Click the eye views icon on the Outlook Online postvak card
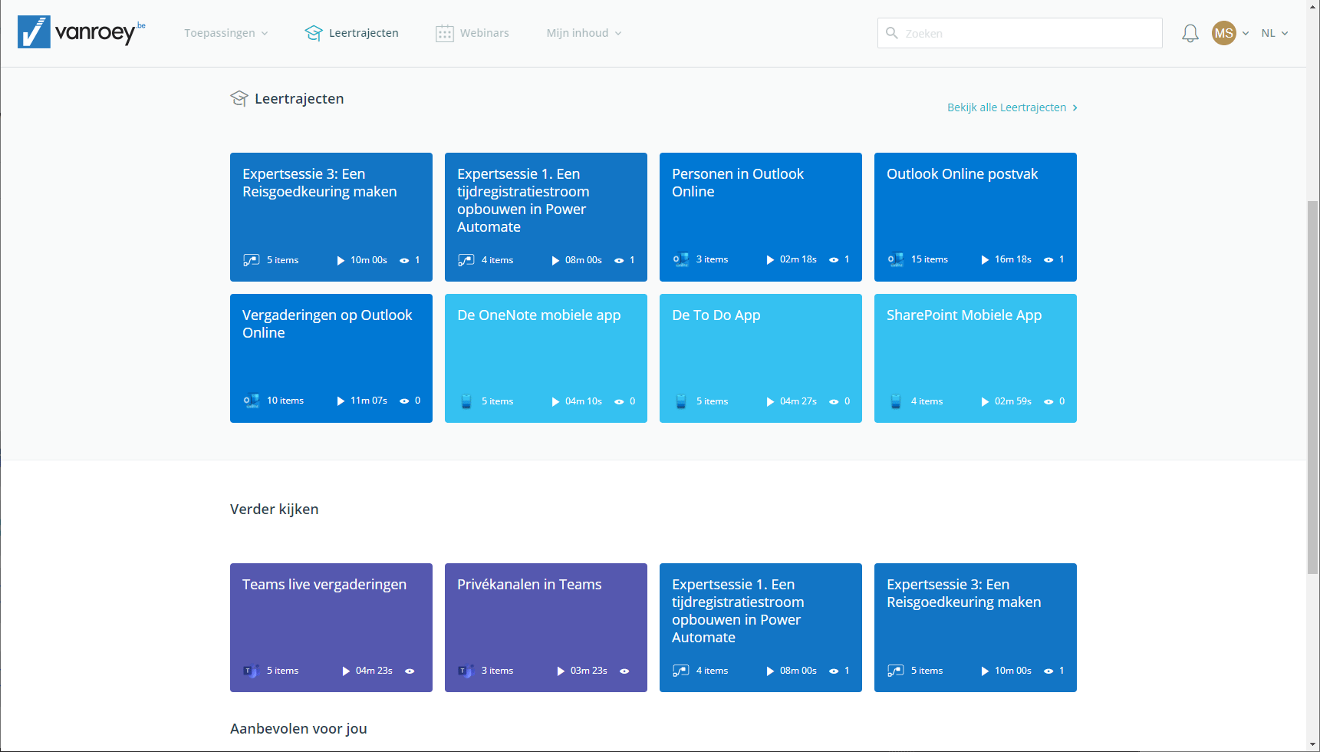This screenshot has width=1320, height=752. click(x=1048, y=260)
